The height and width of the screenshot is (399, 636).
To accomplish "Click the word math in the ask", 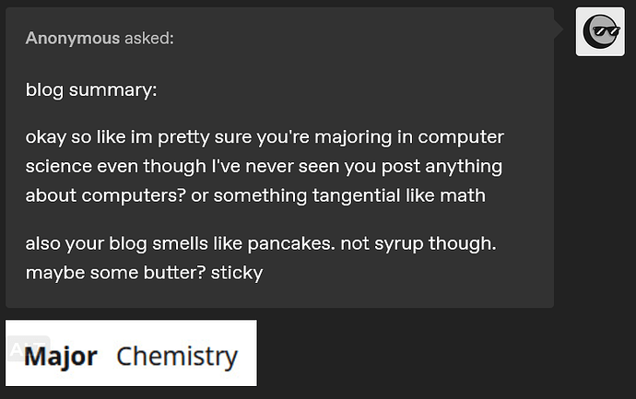I will (463, 195).
